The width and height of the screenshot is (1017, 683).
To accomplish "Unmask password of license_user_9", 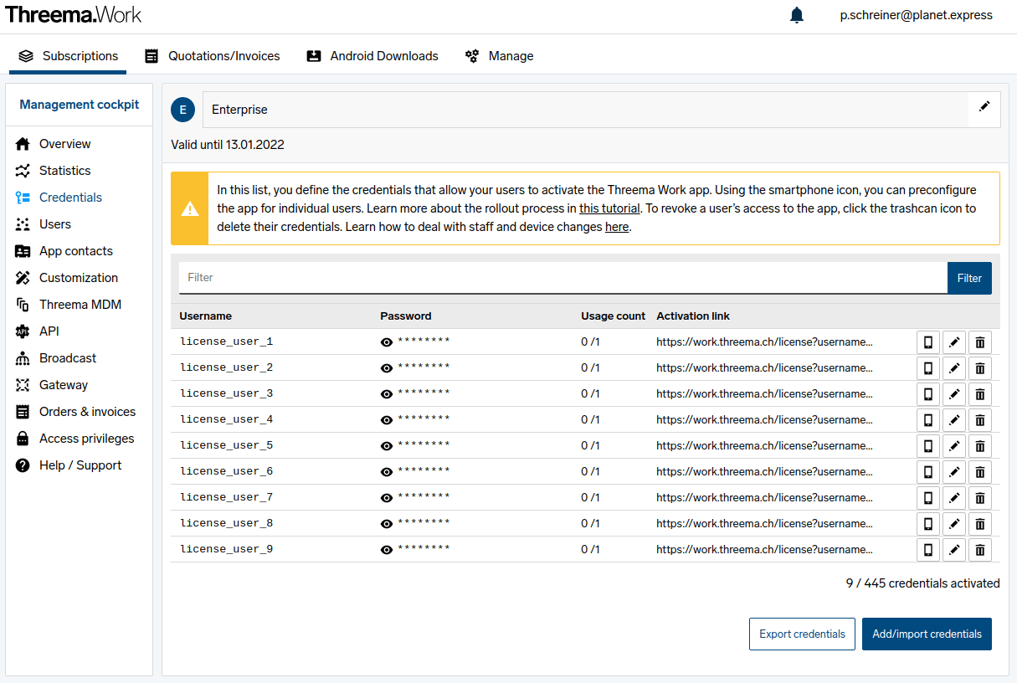I will click(387, 549).
